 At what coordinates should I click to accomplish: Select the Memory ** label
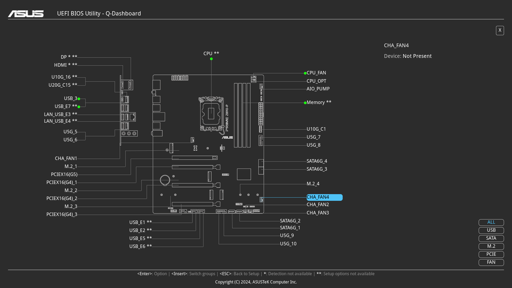(x=319, y=102)
